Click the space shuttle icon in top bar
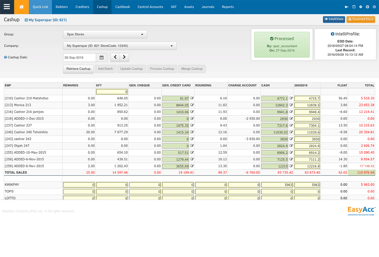379x257 pixels. tap(347, 7)
